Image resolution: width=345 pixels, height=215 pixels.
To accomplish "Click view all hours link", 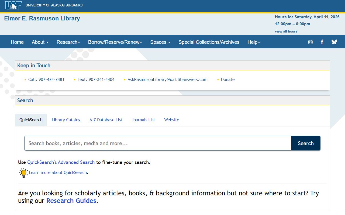I will pyautogui.click(x=286, y=31).
